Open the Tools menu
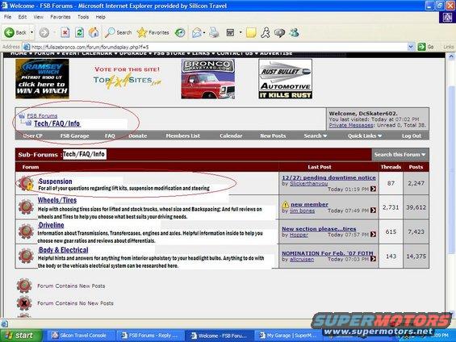 (83, 17)
